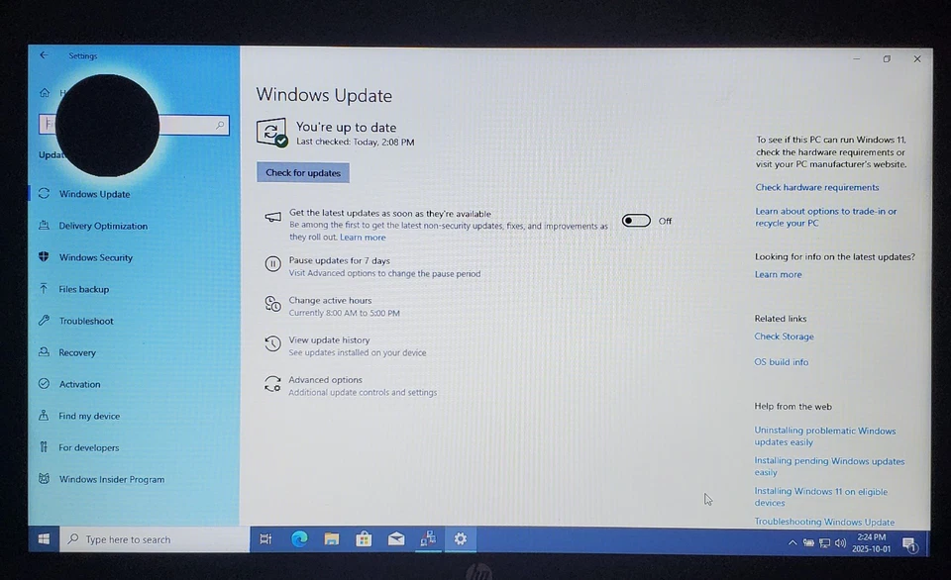The width and height of the screenshot is (951, 580).
Task: Expand hidden icons in the system tray
Action: tap(792, 542)
